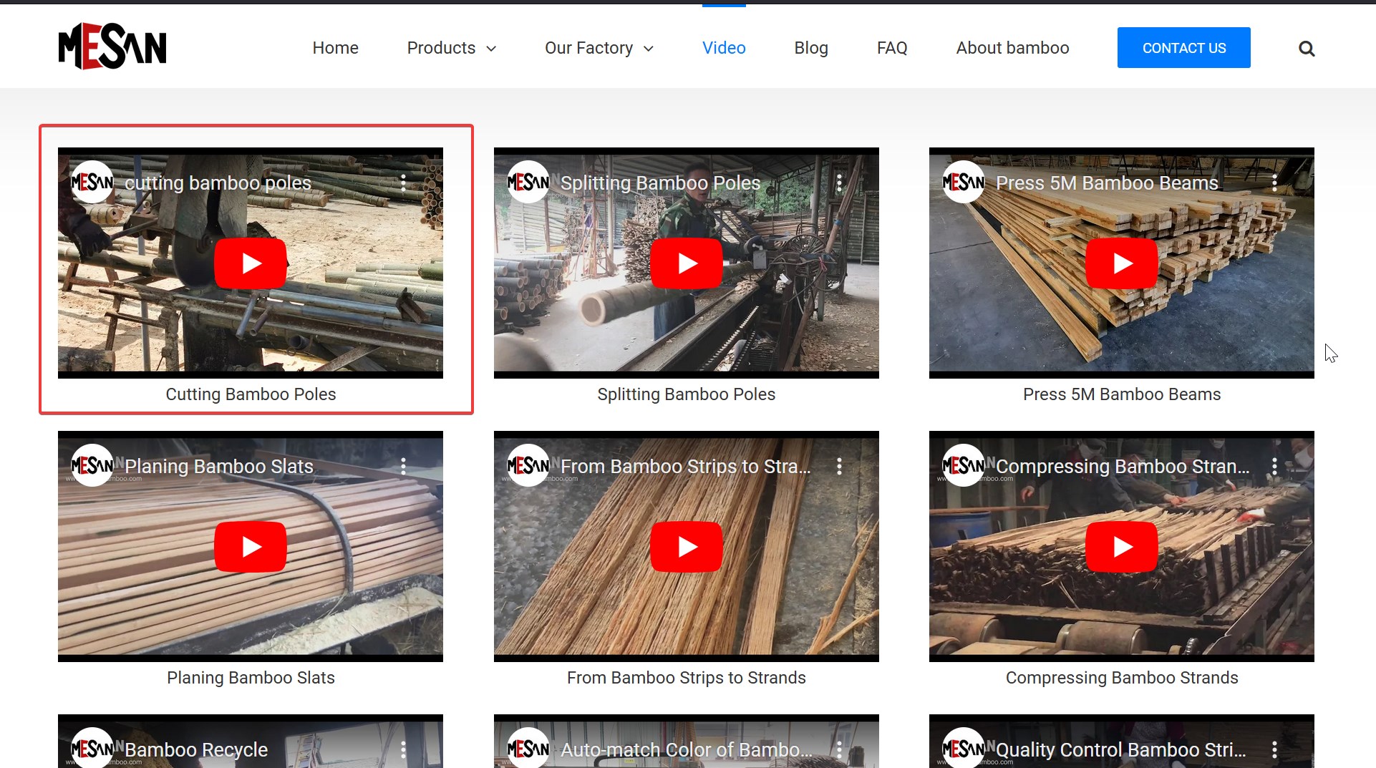Open three-dot menu on Splitting Bamboo Poles video

tap(839, 183)
